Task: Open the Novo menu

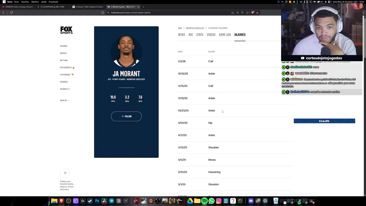Action: pos(17,2)
